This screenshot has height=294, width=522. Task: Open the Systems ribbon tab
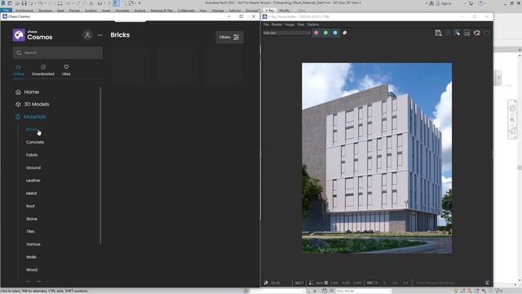[91, 11]
